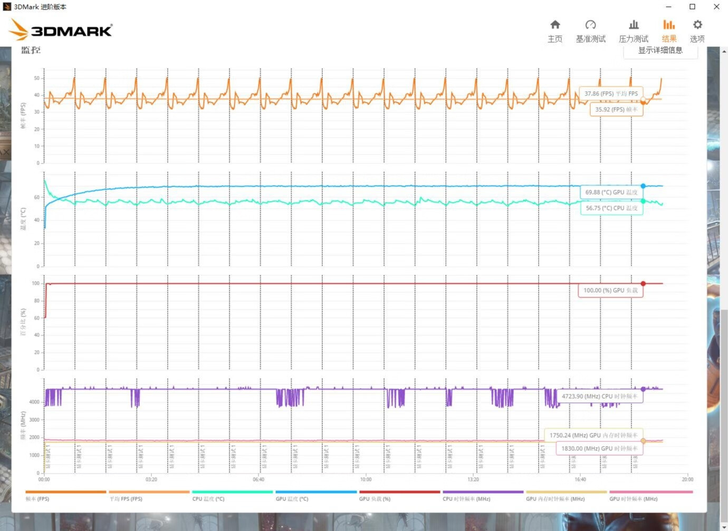Open the 主页 home icon
The height and width of the screenshot is (531, 728).
(555, 31)
